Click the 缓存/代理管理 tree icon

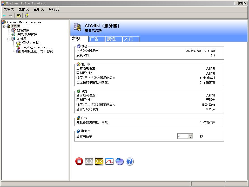coord(14,35)
